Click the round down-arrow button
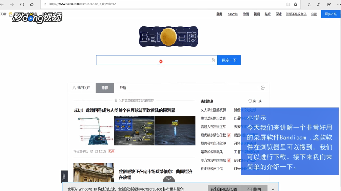Viewport: 341px width, 191px height. pyautogui.click(x=169, y=179)
